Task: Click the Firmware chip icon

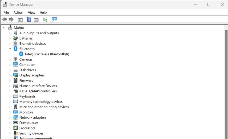Action: pos(15,80)
